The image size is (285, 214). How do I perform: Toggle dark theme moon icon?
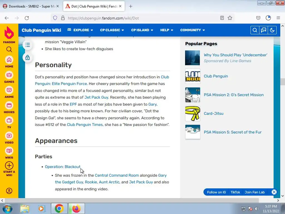(272, 30)
